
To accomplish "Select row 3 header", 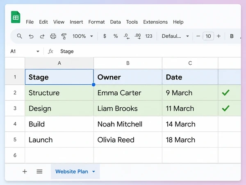I will tap(15, 108).
